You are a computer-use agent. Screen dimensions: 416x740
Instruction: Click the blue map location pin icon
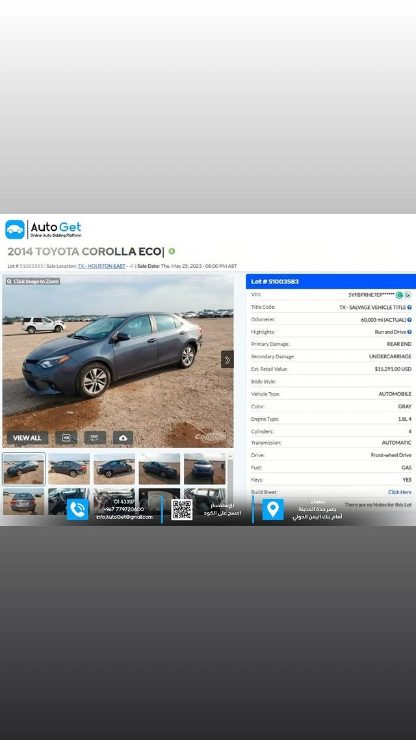pos(273,510)
